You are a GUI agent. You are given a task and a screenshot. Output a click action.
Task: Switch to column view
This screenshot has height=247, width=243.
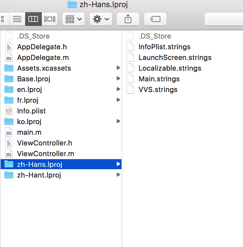point(33,19)
